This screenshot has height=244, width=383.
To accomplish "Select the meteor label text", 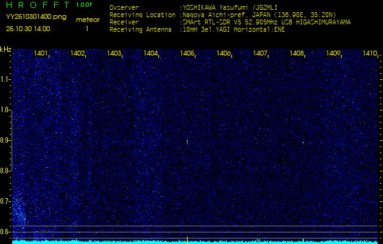I will [x=88, y=20].
